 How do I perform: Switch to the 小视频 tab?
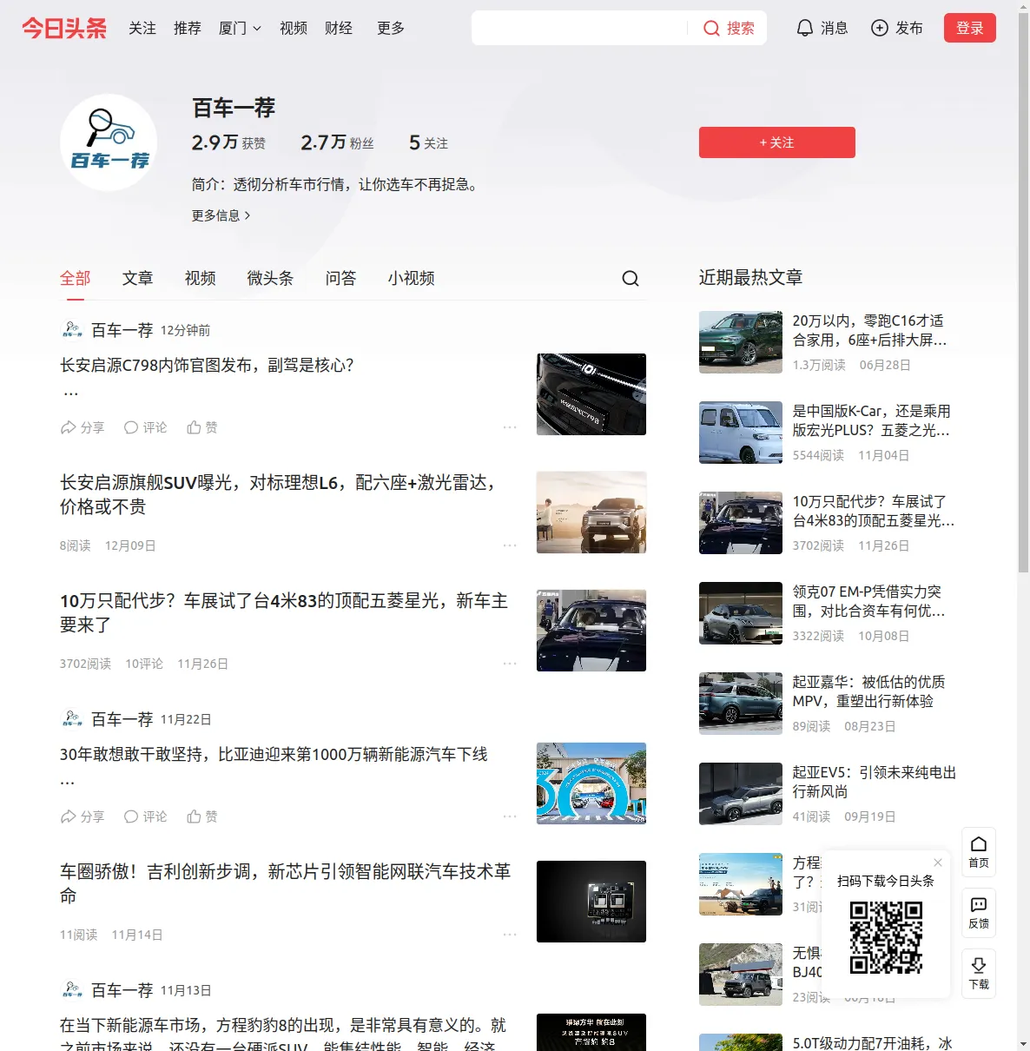pos(412,278)
